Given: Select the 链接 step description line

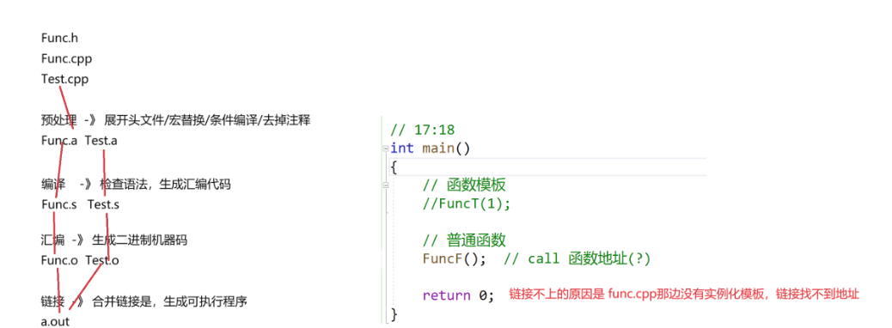Looking at the screenshot, I should [x=144, y=301].
